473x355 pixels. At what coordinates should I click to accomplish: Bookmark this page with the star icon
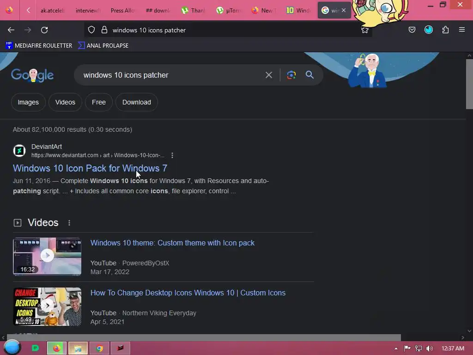click(x=365, y=30)
